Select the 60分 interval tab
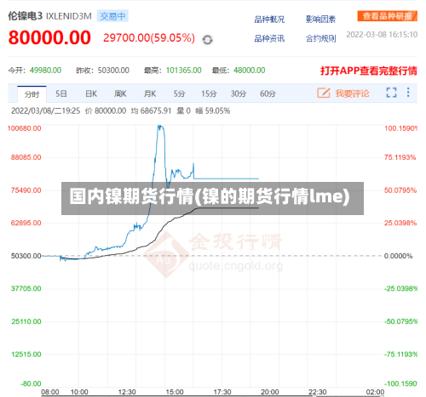Image resolution: width=426 pixels, height=397 pixels. [268, 94]
